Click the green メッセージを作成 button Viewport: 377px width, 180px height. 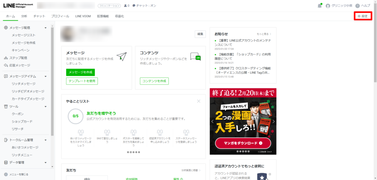pos(81,72)
